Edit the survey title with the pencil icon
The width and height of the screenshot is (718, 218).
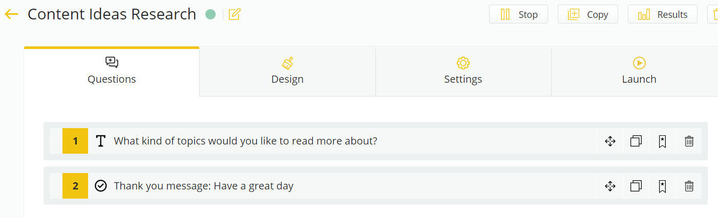pyautogui.click(x=235, y=14)
